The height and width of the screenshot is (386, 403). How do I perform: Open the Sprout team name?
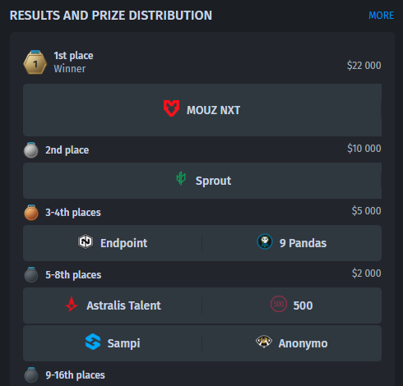[213, 181]
